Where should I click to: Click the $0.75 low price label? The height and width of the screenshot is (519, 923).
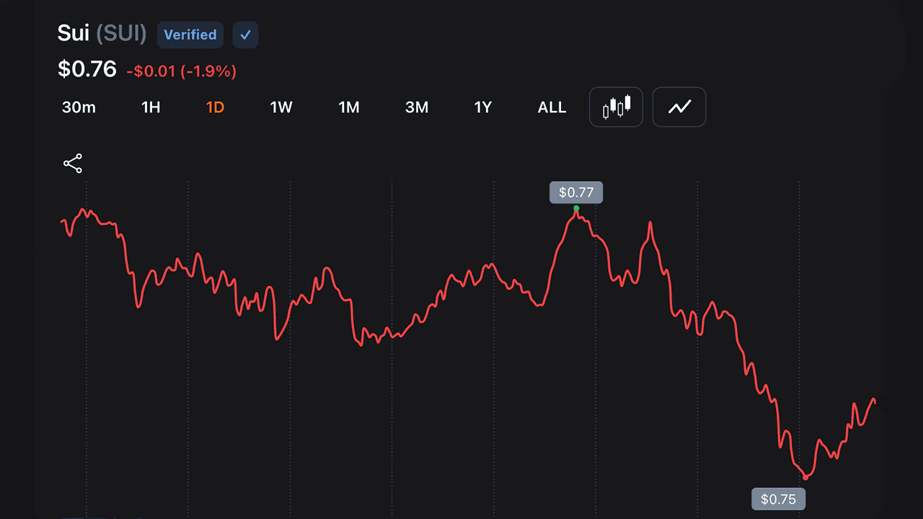click(x=778, y=499)
